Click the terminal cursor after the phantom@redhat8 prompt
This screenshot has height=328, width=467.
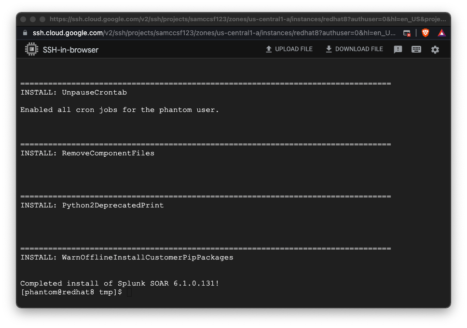pos(129,292)
